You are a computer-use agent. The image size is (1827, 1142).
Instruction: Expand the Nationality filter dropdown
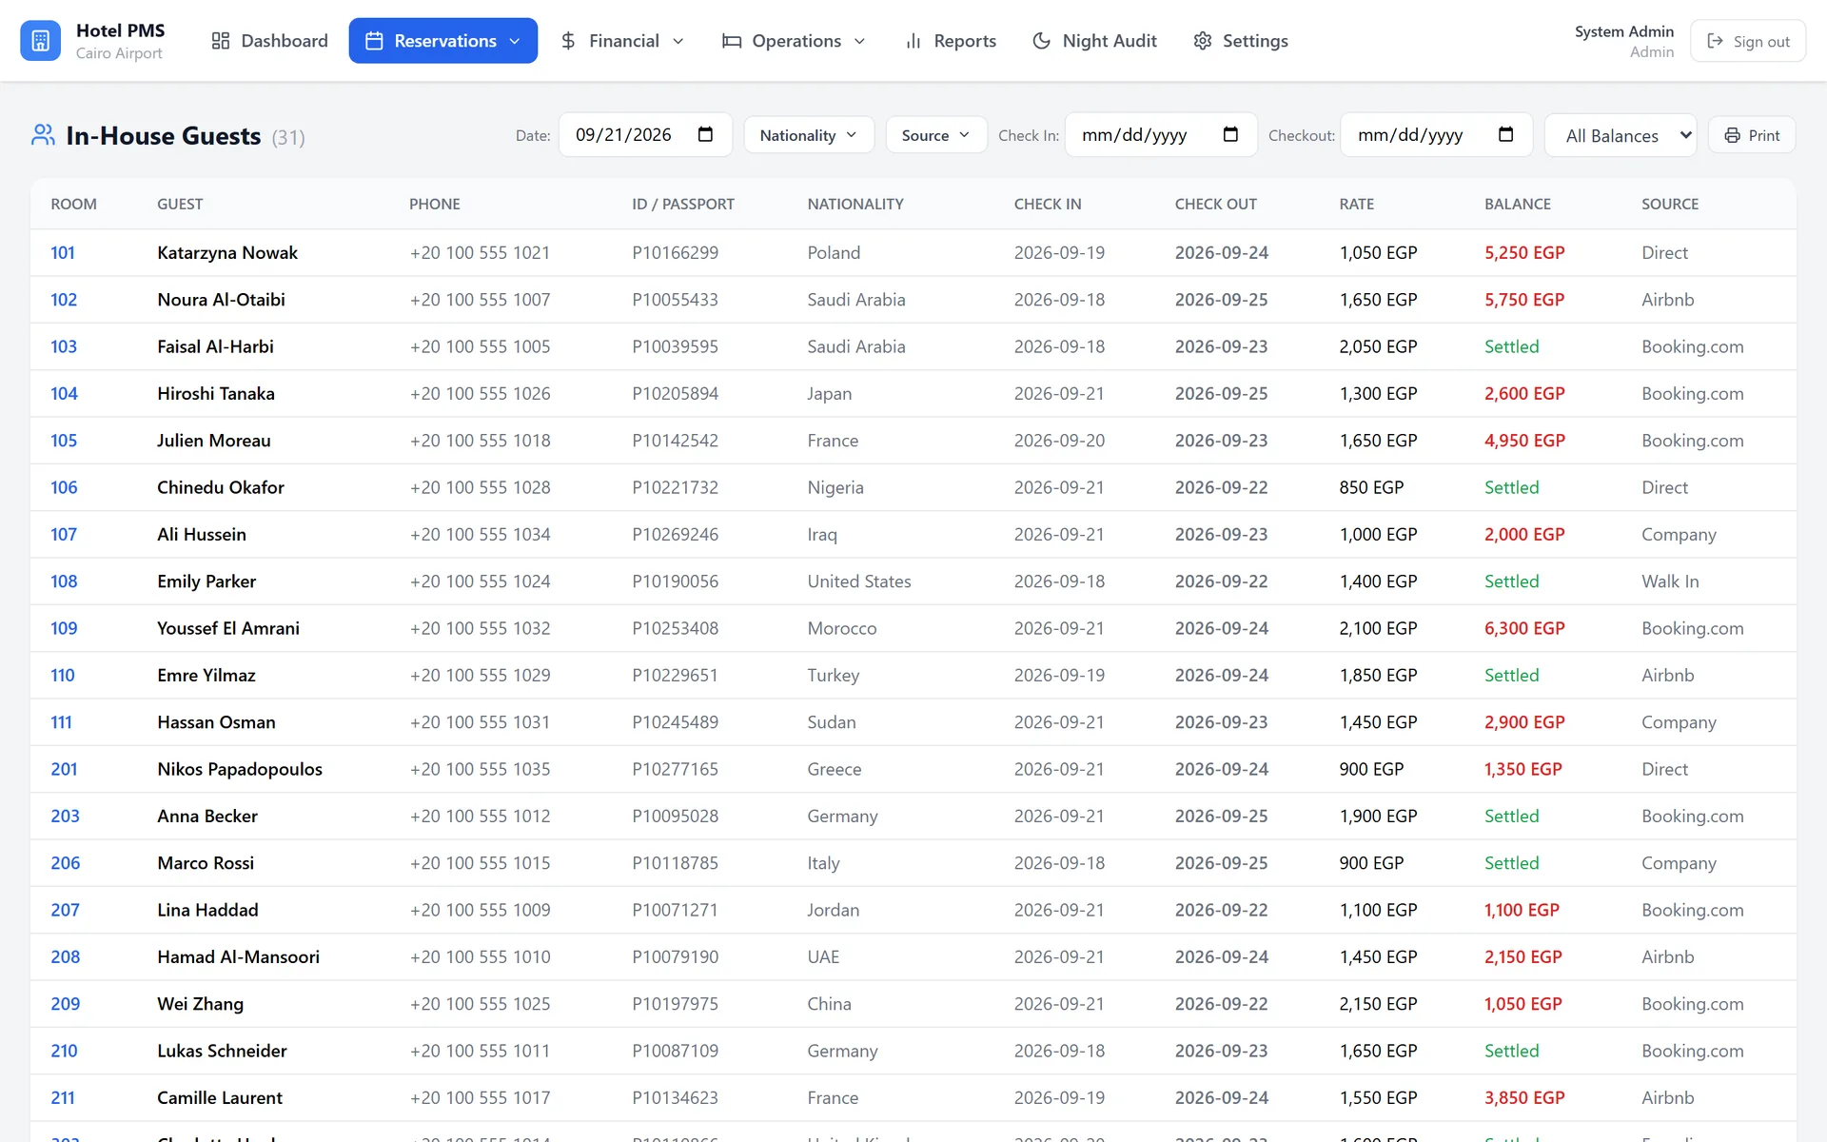[808, 135]
